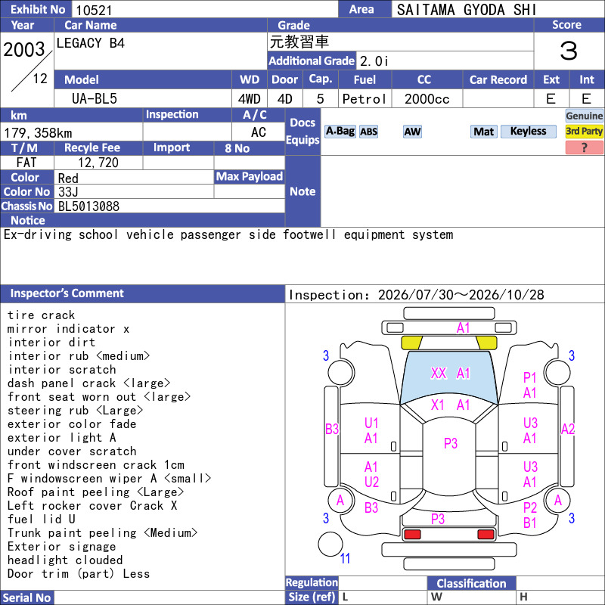Click the A-Bag equipment badge

(340, 132)
